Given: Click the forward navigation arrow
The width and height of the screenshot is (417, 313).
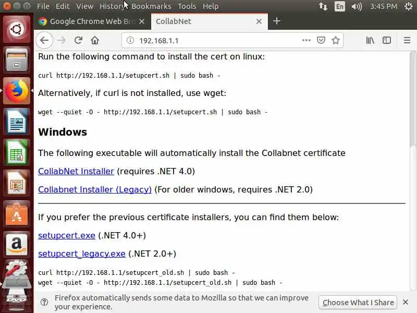Looking at the screenshot, I should coord(62,41).
